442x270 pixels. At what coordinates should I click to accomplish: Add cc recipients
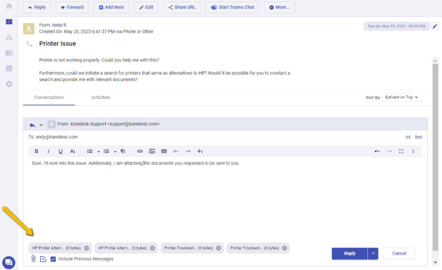pyautogui.click(x=408, y=137)
